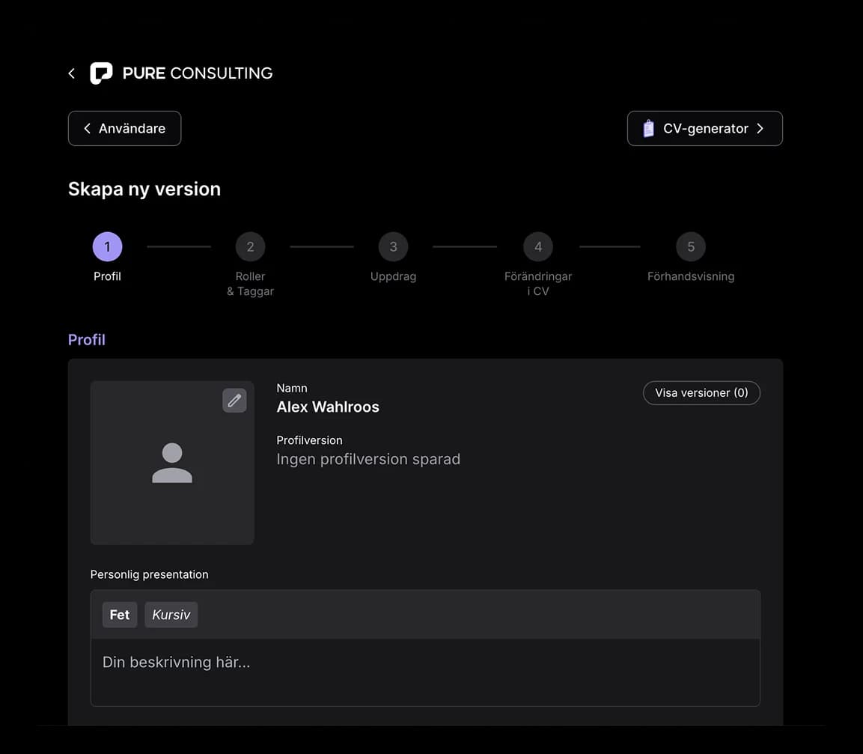Go to step 5 Förhandsvisning
The image size is (863, 754).
[691, 247]
